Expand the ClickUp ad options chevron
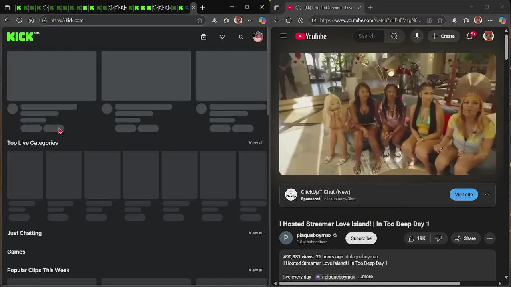The image size is (511, 287). [x=487, y=195]
